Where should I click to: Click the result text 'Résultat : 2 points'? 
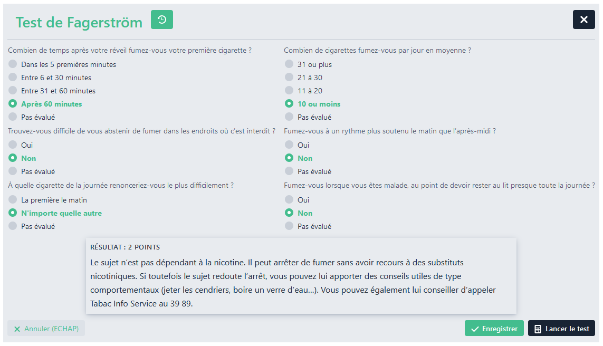coord(125,247)
